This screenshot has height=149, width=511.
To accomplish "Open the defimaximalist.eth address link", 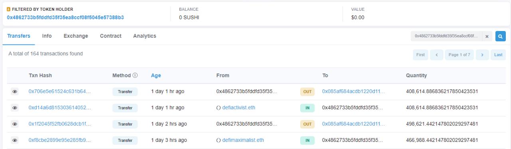I will click(x=243, y=140).
